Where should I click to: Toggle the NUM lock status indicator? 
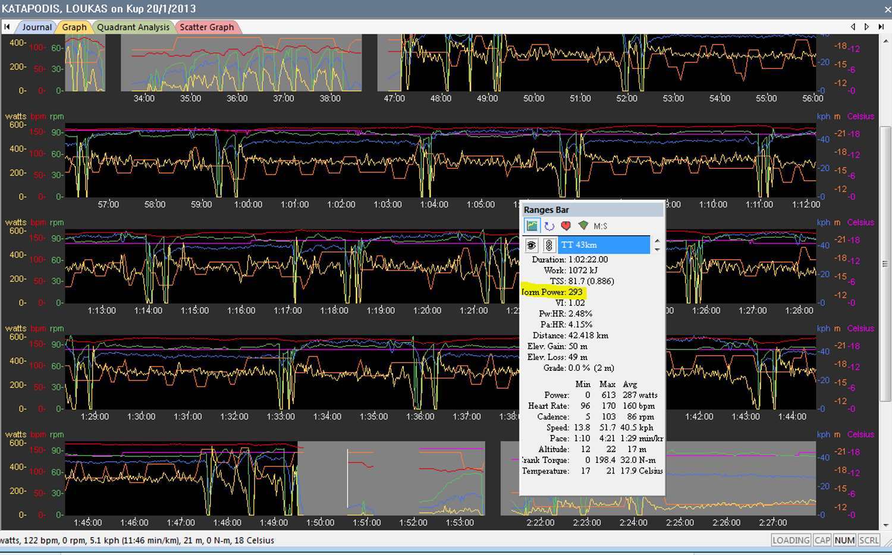pos(844,540)
